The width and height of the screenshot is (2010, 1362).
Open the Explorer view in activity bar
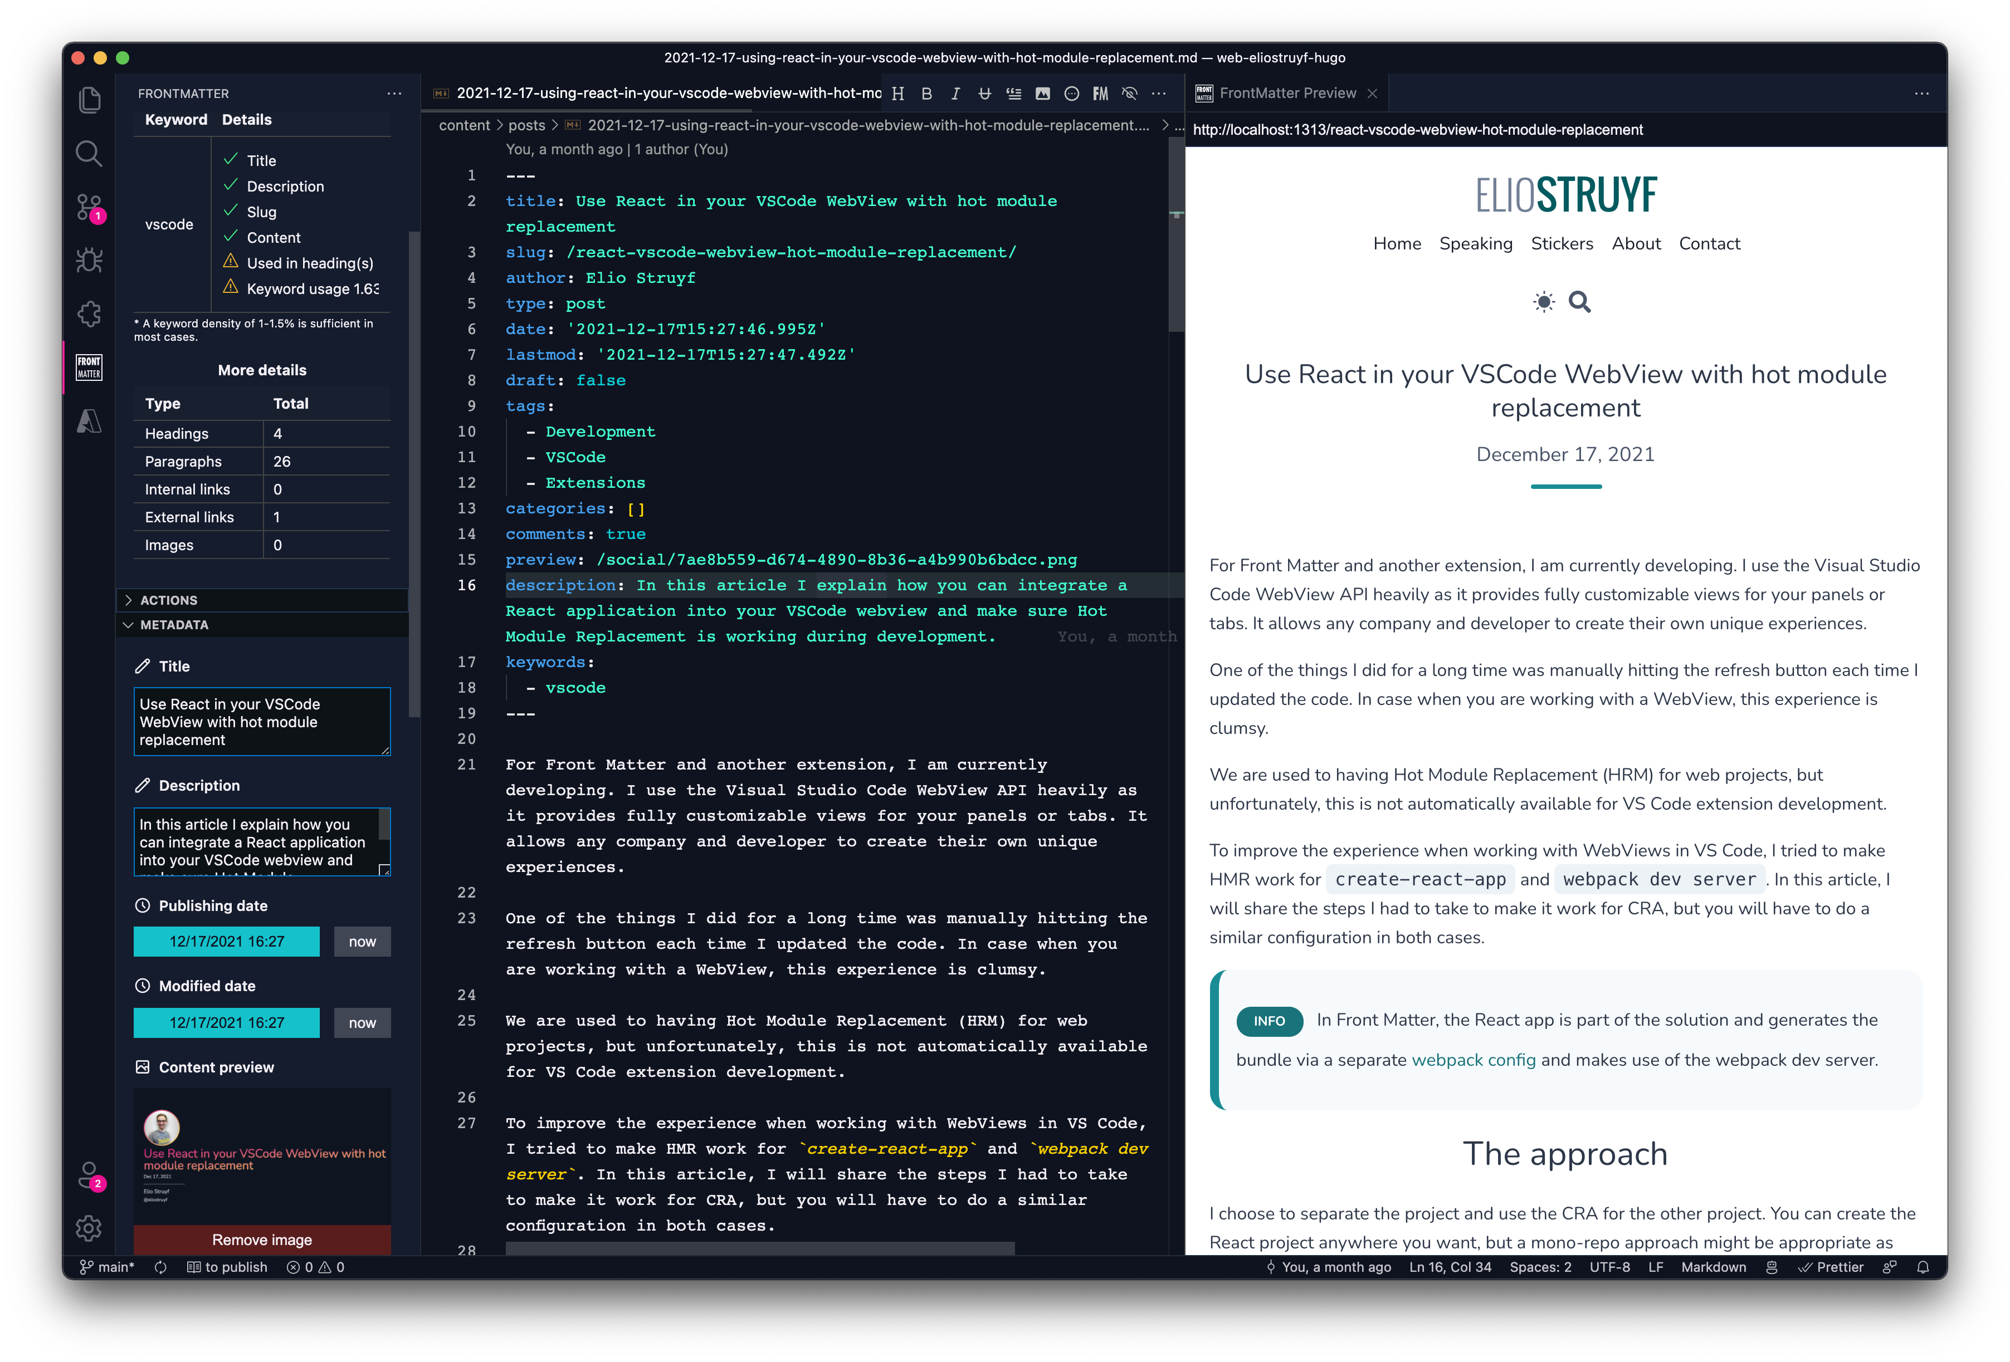pyautogui.click(x=89, y=100)
